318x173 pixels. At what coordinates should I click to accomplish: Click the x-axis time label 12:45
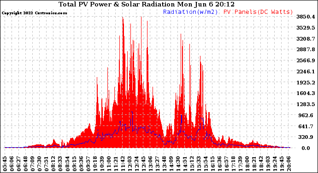143,164
